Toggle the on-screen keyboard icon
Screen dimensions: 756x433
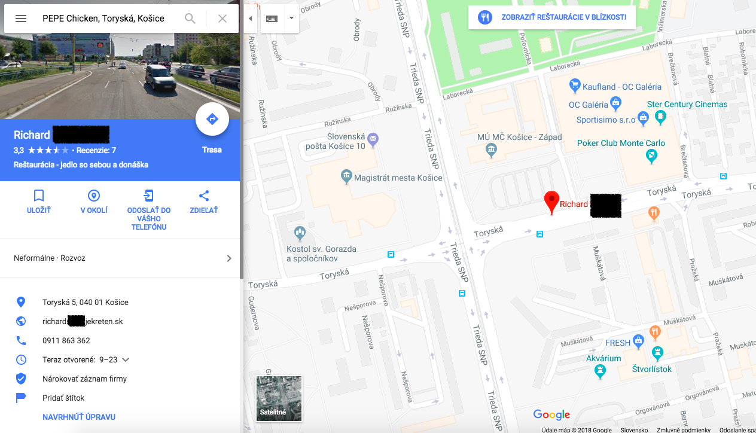[x=272, y=19]
